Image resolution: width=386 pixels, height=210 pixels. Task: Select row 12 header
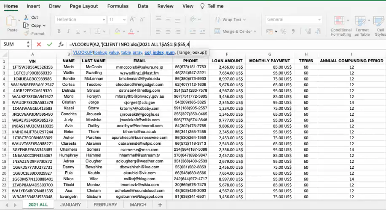point(4,126)
